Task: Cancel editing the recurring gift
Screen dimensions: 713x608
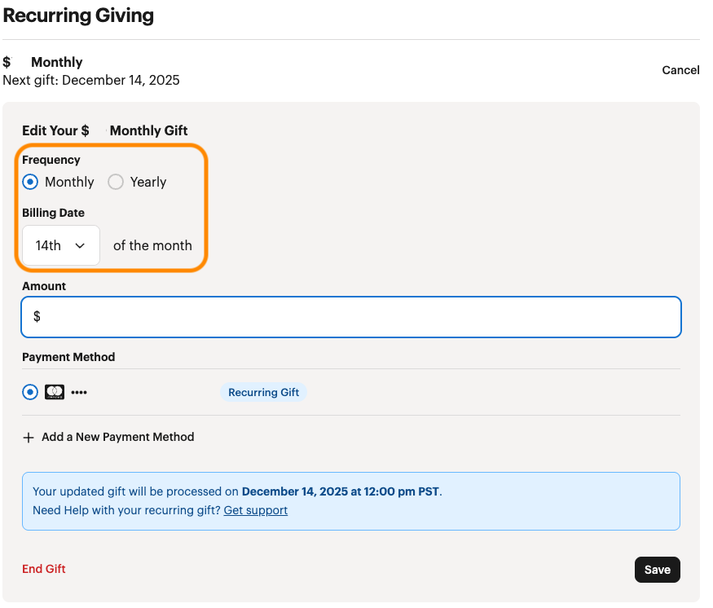Action: click(x=680, y=70)
